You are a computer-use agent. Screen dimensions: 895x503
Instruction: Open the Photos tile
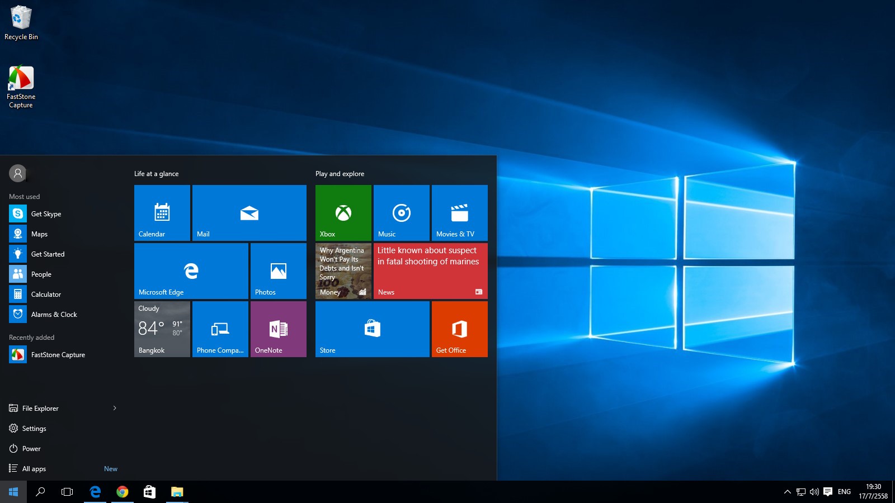(x=279, y=271)
